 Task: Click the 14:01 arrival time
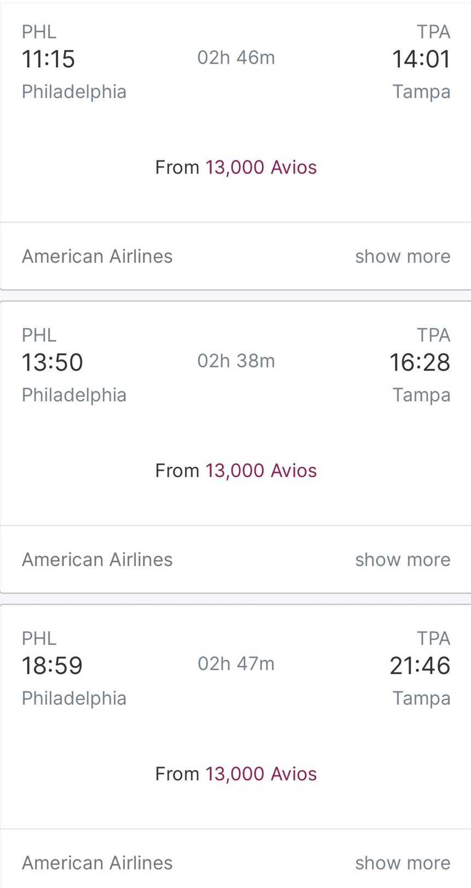click(x=421, y=59)
